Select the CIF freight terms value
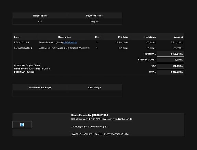Viewport: 197px width, 150px height. (40, 22)
